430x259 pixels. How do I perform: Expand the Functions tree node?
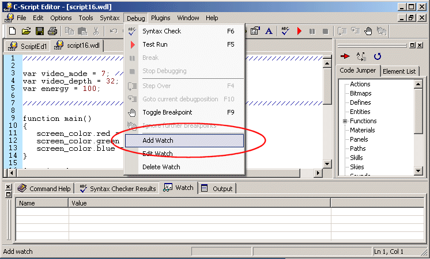pos(345,121)
